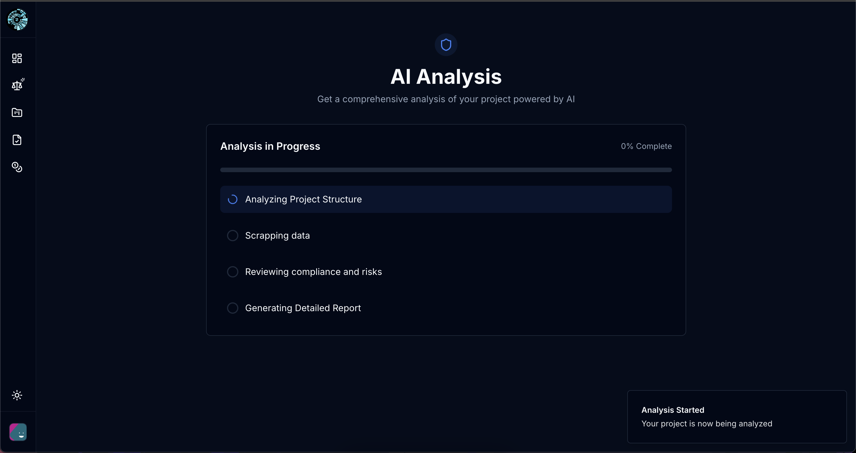Click the Scrapping data step label

point(277,236)
